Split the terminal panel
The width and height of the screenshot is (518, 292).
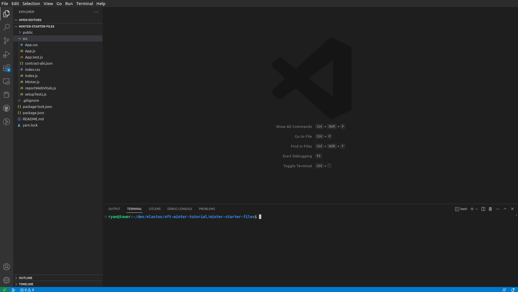pos(483,209)
